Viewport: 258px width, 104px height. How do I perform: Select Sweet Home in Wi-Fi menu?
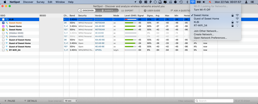[216, 15]
